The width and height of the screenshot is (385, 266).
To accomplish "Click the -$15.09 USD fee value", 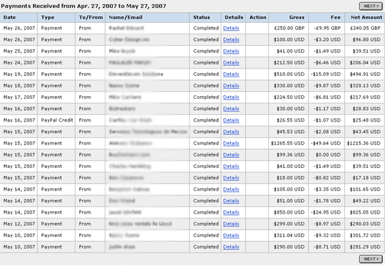I will (325, 75).
